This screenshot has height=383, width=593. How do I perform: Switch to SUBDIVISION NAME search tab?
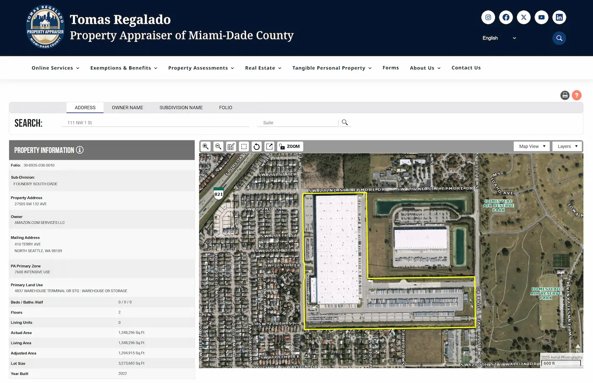point(181,107)
